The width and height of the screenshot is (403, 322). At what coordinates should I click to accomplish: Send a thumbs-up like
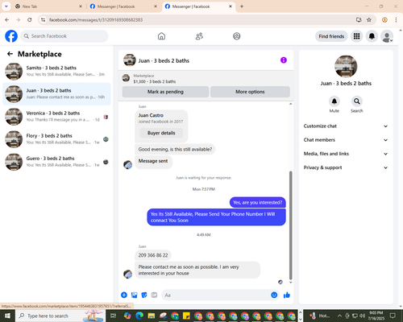[287, 295]
